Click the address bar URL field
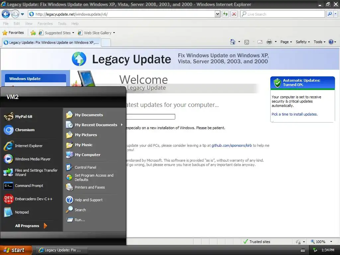 (122, 14)
